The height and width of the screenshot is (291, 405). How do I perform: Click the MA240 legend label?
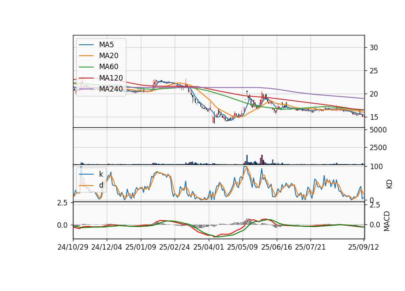(111, 89)
